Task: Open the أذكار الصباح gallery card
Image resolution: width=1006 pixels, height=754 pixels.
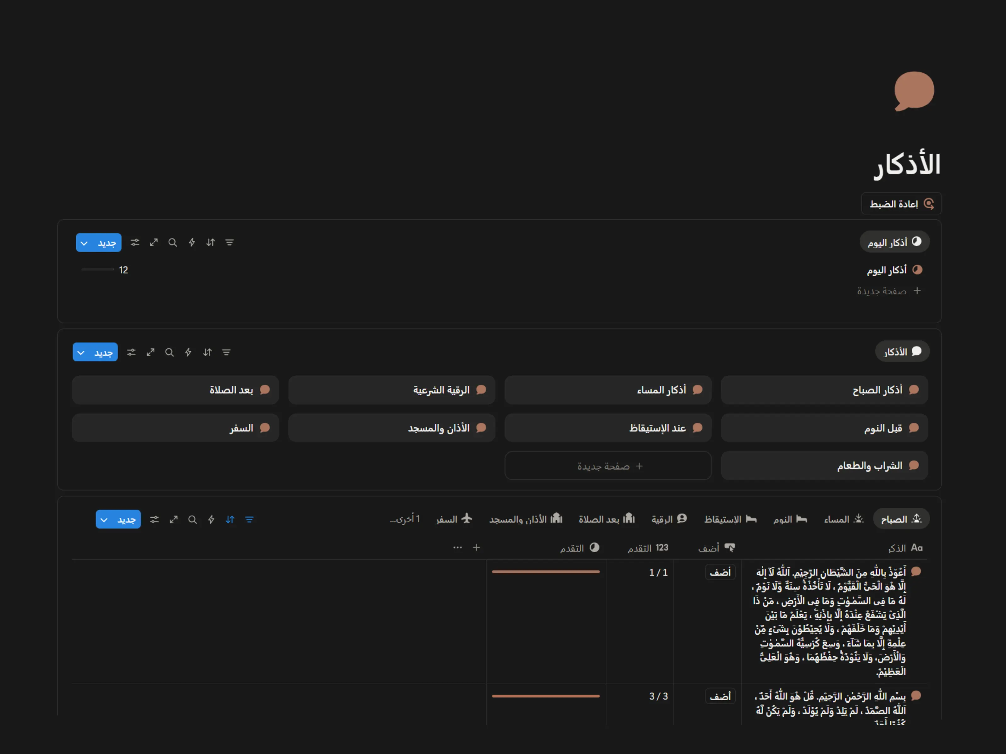Action: 824,390
